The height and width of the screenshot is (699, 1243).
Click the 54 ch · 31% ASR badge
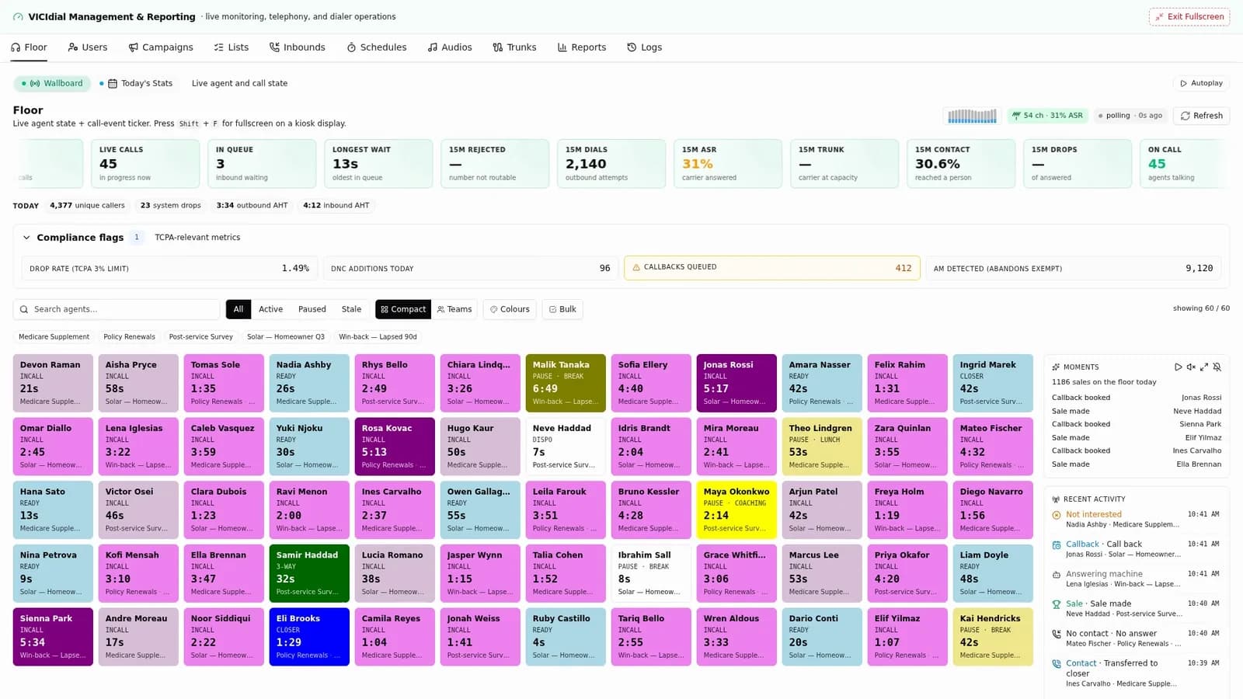coord(1046,116)
